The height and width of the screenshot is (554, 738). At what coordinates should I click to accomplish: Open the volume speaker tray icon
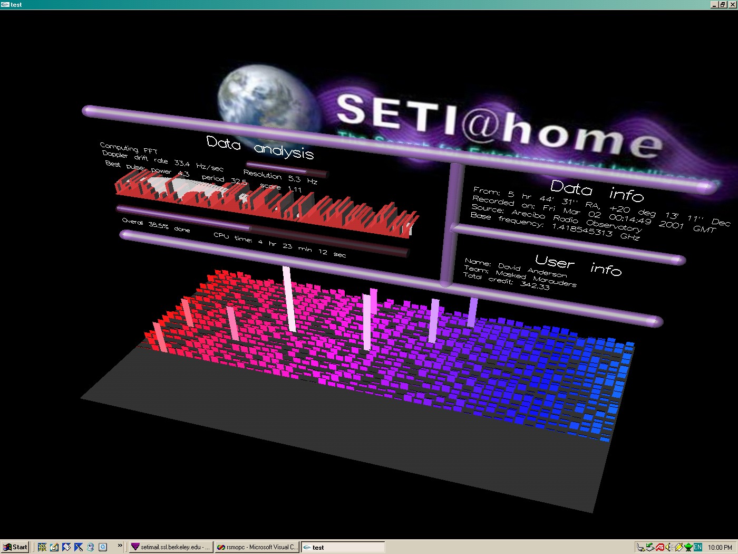coord(668,547)
